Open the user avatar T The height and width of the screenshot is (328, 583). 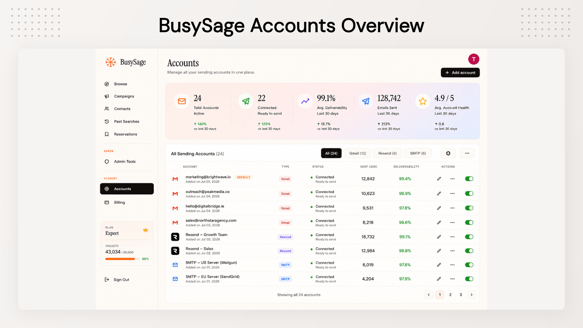pos(474,59)
